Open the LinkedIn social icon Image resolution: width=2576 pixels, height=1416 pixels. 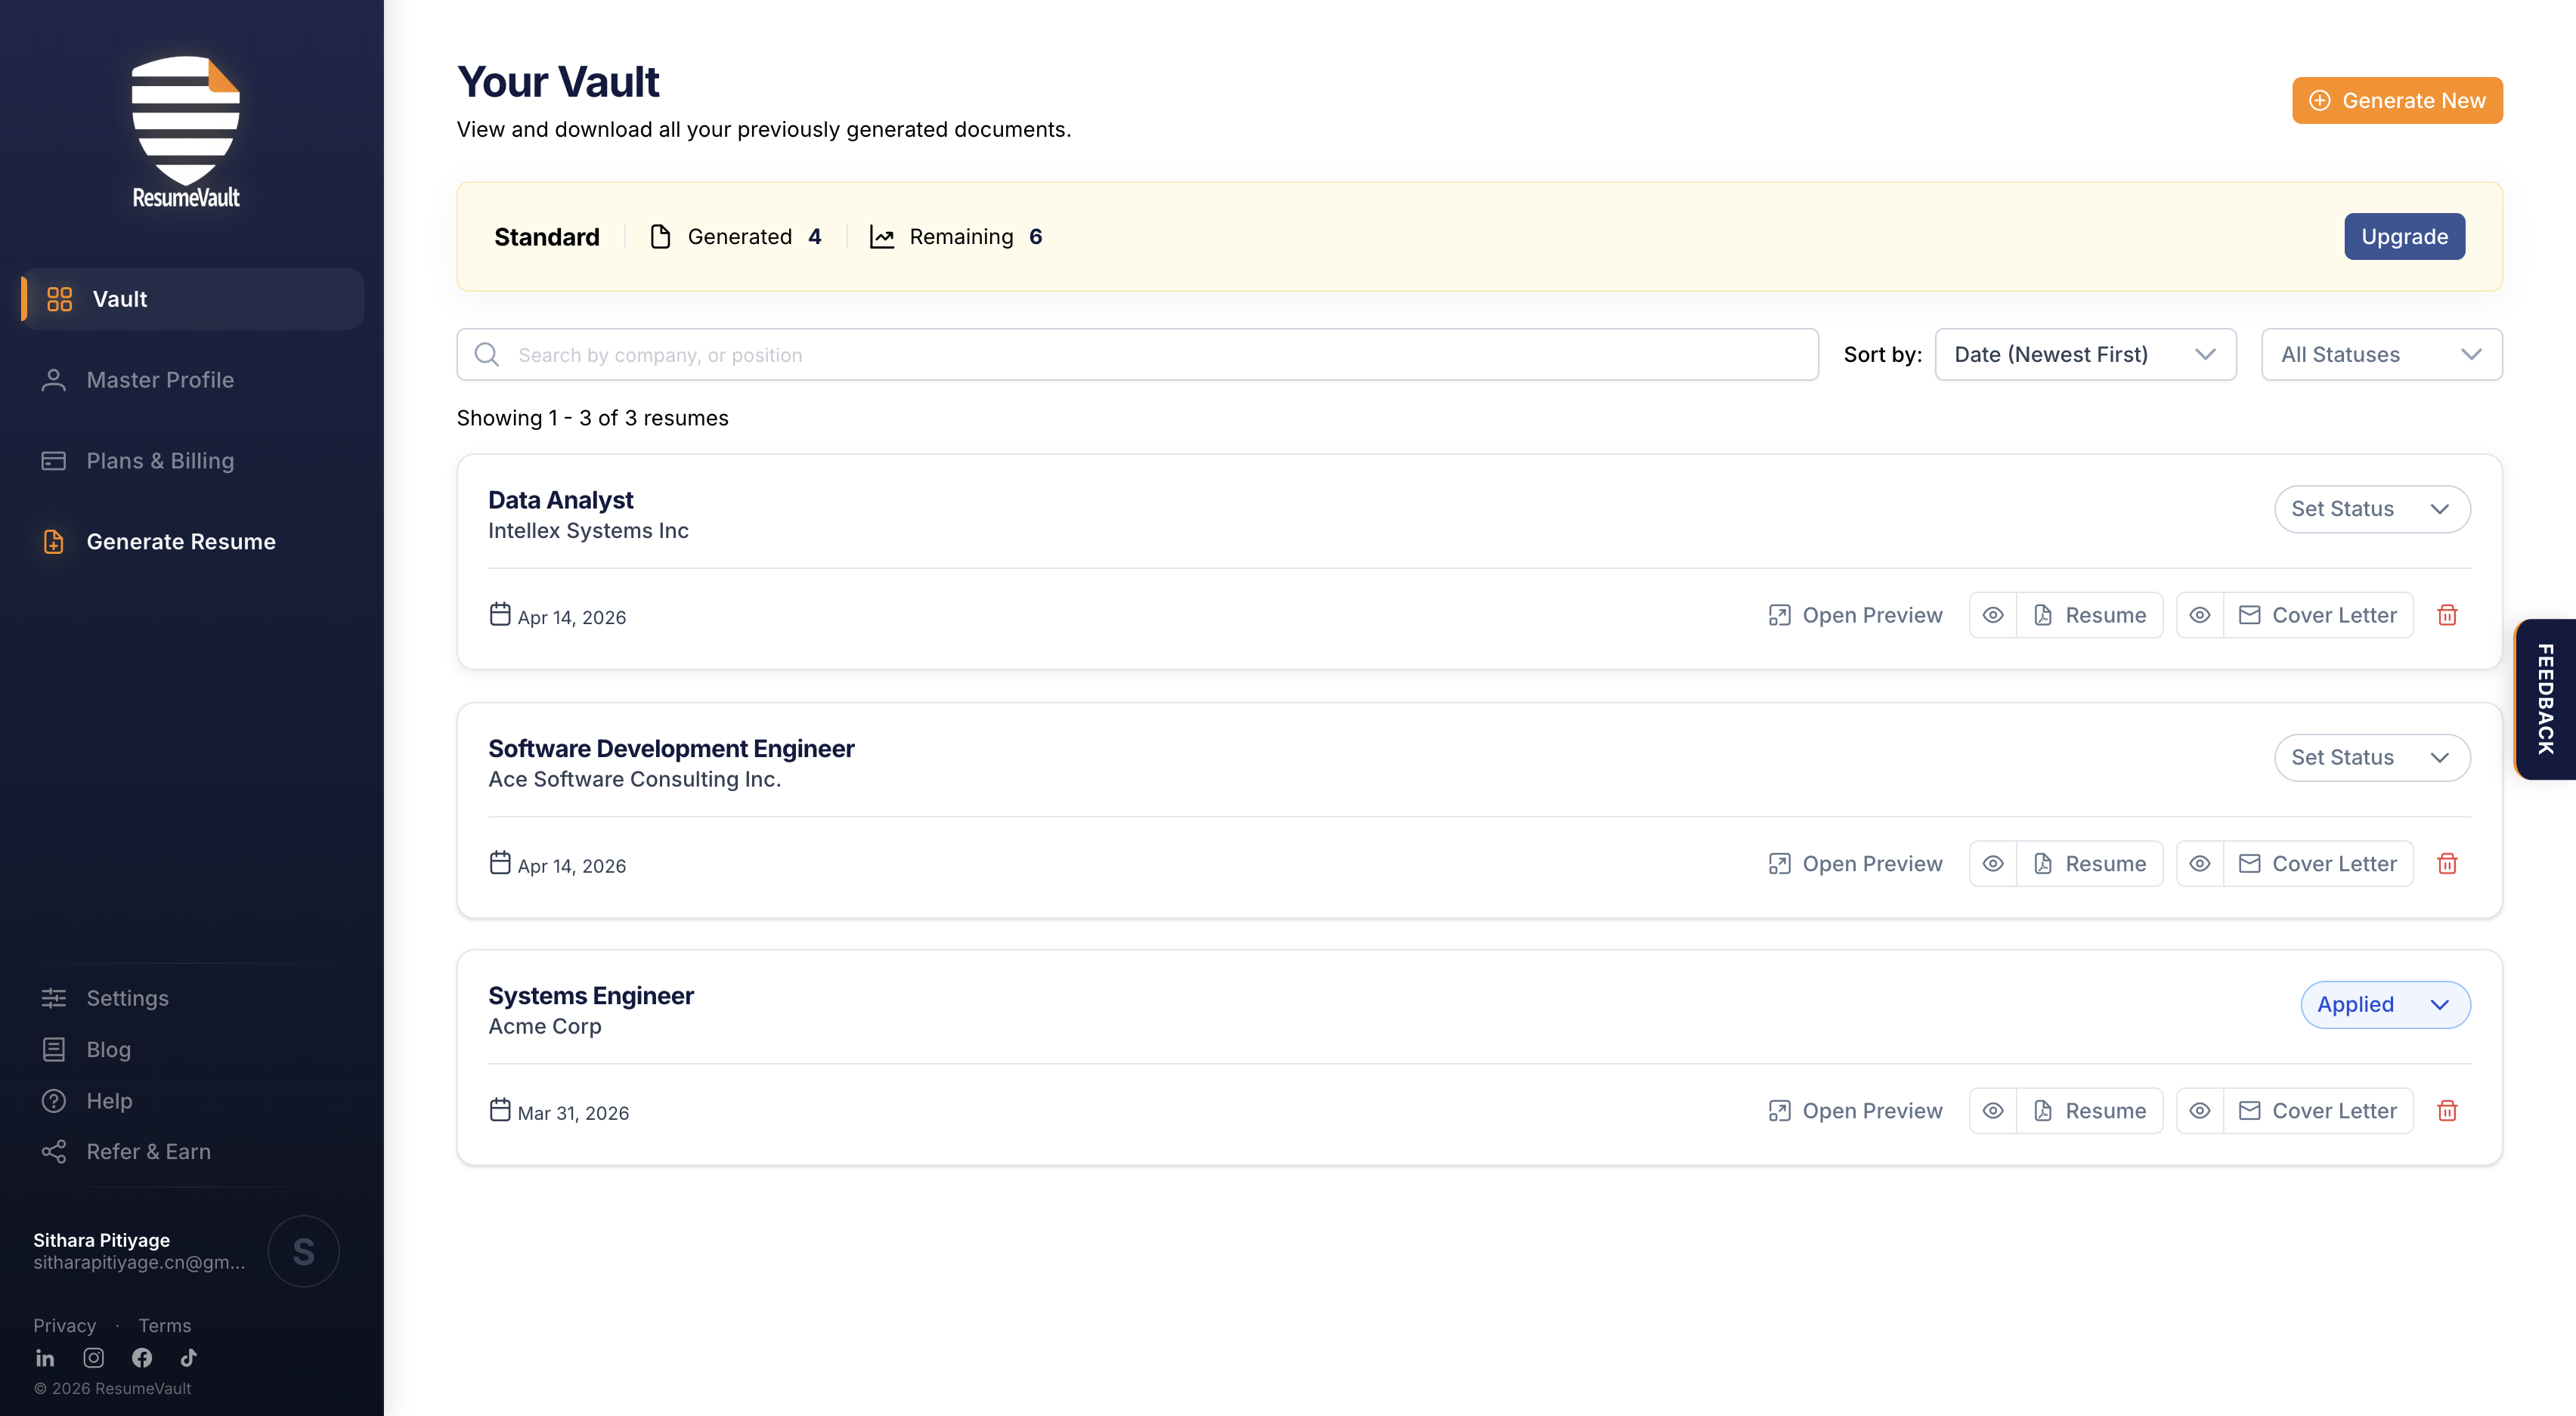pos(45,1358)
